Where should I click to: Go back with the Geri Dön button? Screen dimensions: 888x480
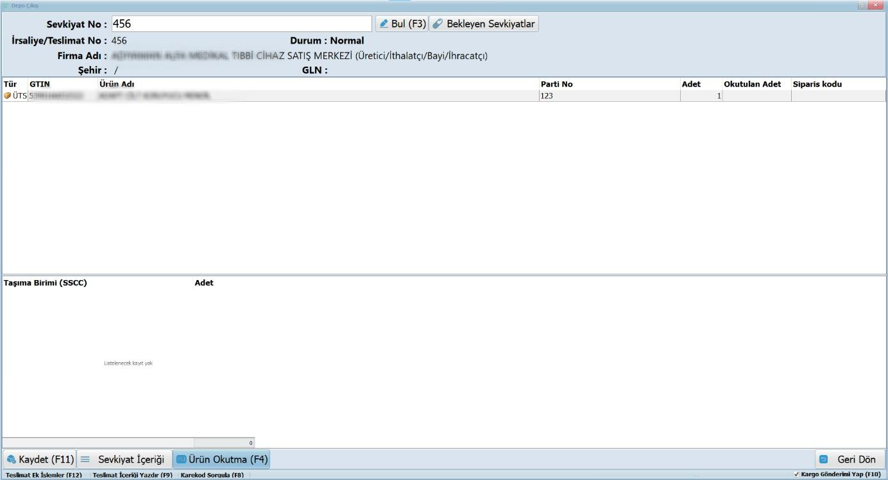850,459
